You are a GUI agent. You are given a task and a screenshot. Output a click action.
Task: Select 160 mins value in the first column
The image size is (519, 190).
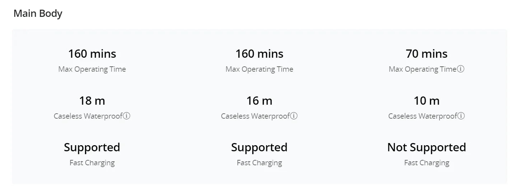click(x=92, y=54)
